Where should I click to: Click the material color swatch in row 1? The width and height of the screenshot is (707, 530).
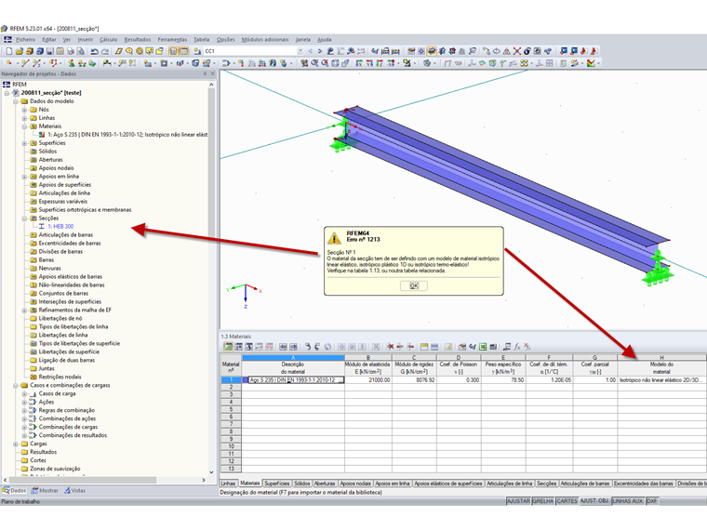[246, 380]
